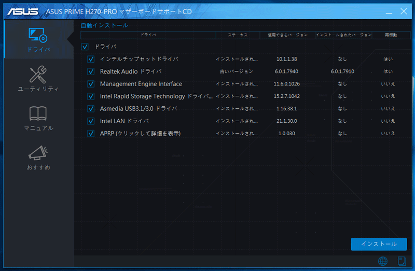Select Intel Rapid Storage Technology row name
The width and height of the screenshot is (415, 271).
click(156, 96)
